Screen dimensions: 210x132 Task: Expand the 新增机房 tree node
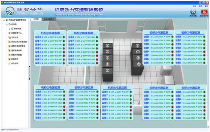coord(9,29)
